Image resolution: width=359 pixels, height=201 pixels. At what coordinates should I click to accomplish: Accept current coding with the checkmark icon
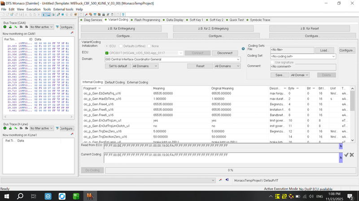pyautogui.click(x=346, y=155)
